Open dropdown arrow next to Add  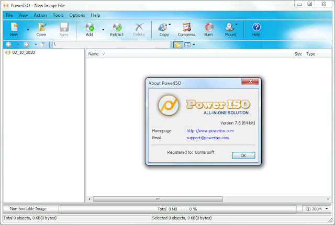104,30
